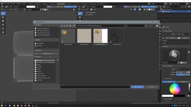
Task: Select the Fill tool in image editor toolbar
Action: tap(3, 29)
